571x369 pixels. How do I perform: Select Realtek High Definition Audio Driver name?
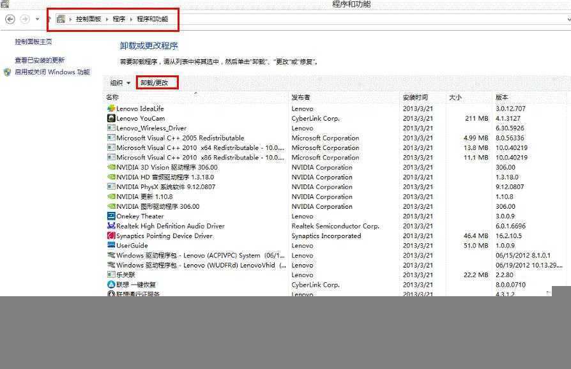[x=171, y=226]
